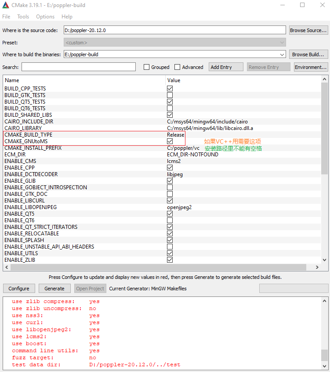The width and height of the screenshot is (330, 372).
Task: Uncheck BUILD_CPP_TESTS option
Action: (x=170, y=89)
